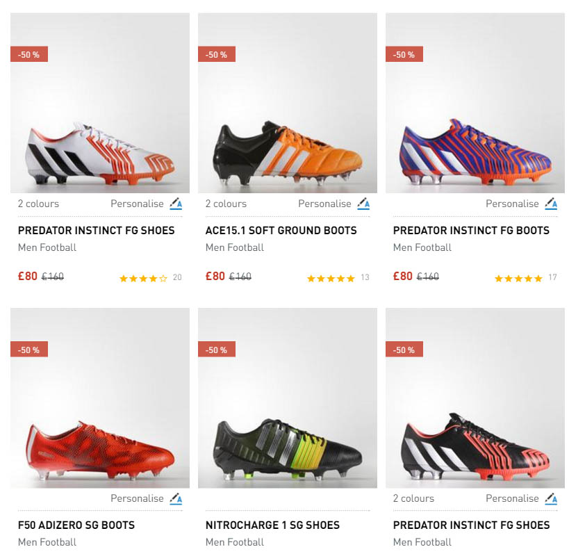Viewport: 585px width, 556px height.
Task: Click Personalise text under purple Predator boots
Action: tap(512, 204)
